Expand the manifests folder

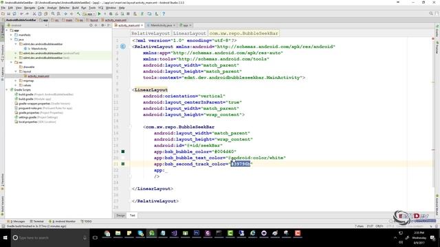11,35
